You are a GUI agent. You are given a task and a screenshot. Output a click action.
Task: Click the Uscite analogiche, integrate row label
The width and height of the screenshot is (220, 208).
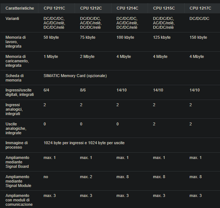point(16,128)
